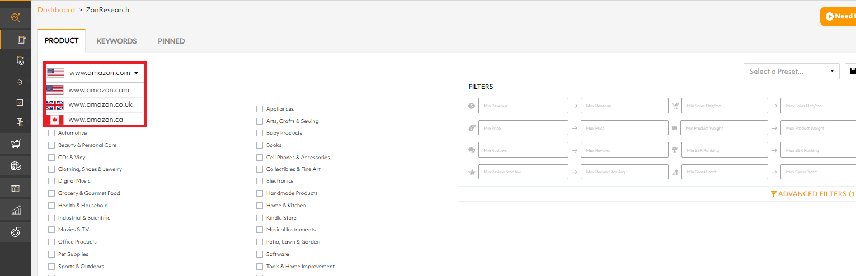Open the clipboard checklist sidebar icon
Viewport: 856px width, 276px height.
(x=16, y=166)
